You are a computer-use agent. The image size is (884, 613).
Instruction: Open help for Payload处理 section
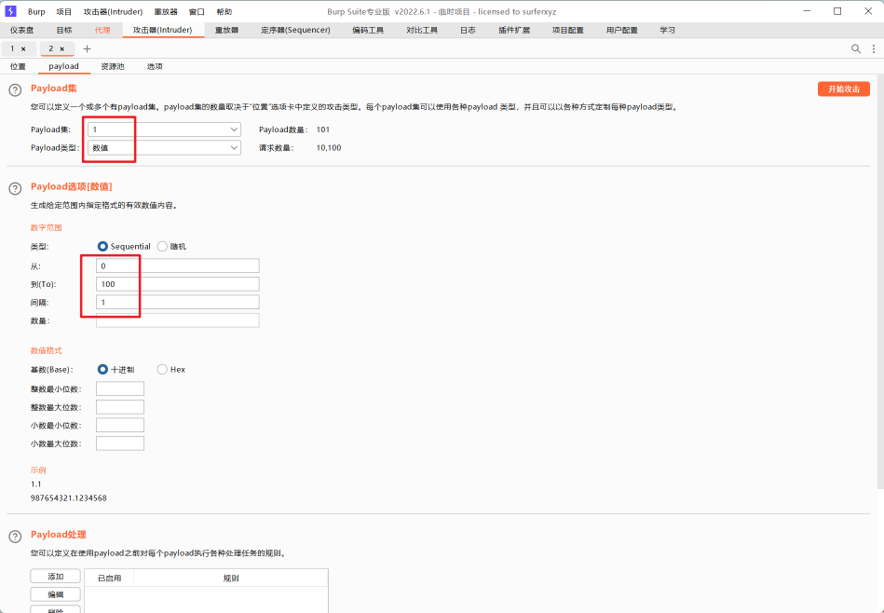click(15, 537)
